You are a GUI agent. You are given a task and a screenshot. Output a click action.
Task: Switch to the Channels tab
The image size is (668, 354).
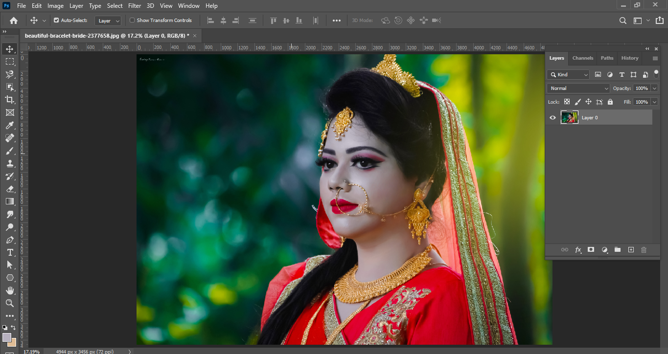click(x=582, y=58)
